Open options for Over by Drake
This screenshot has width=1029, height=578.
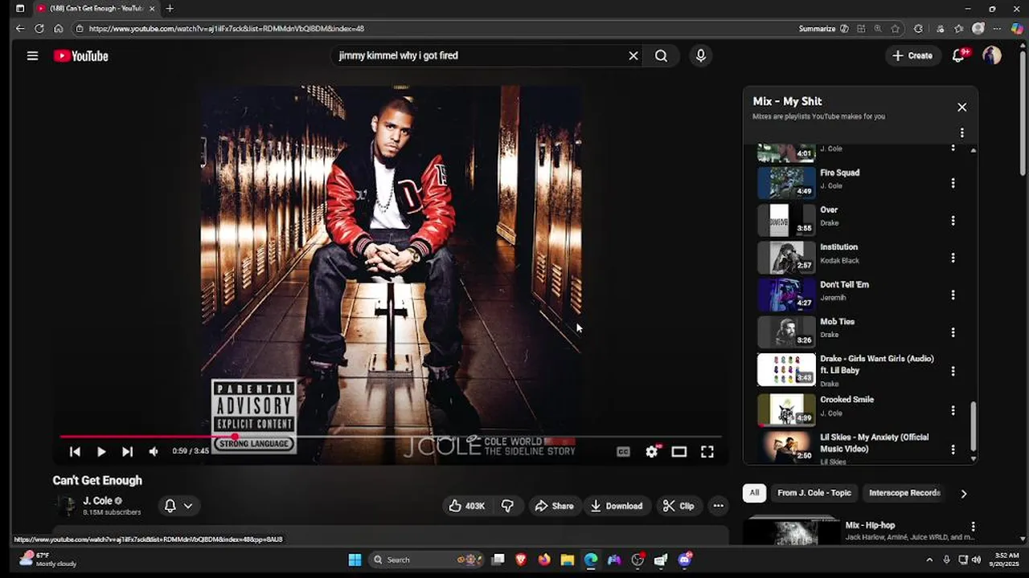[x=953, y=220]
